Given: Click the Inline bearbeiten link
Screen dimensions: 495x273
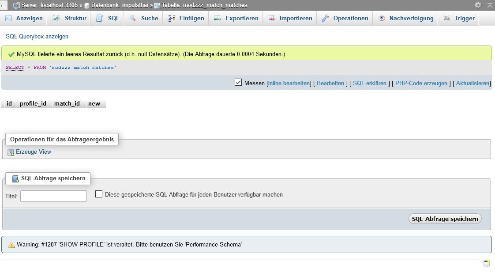Looking at the screenshot, I should pyautogui.click(x=289, y=83).
